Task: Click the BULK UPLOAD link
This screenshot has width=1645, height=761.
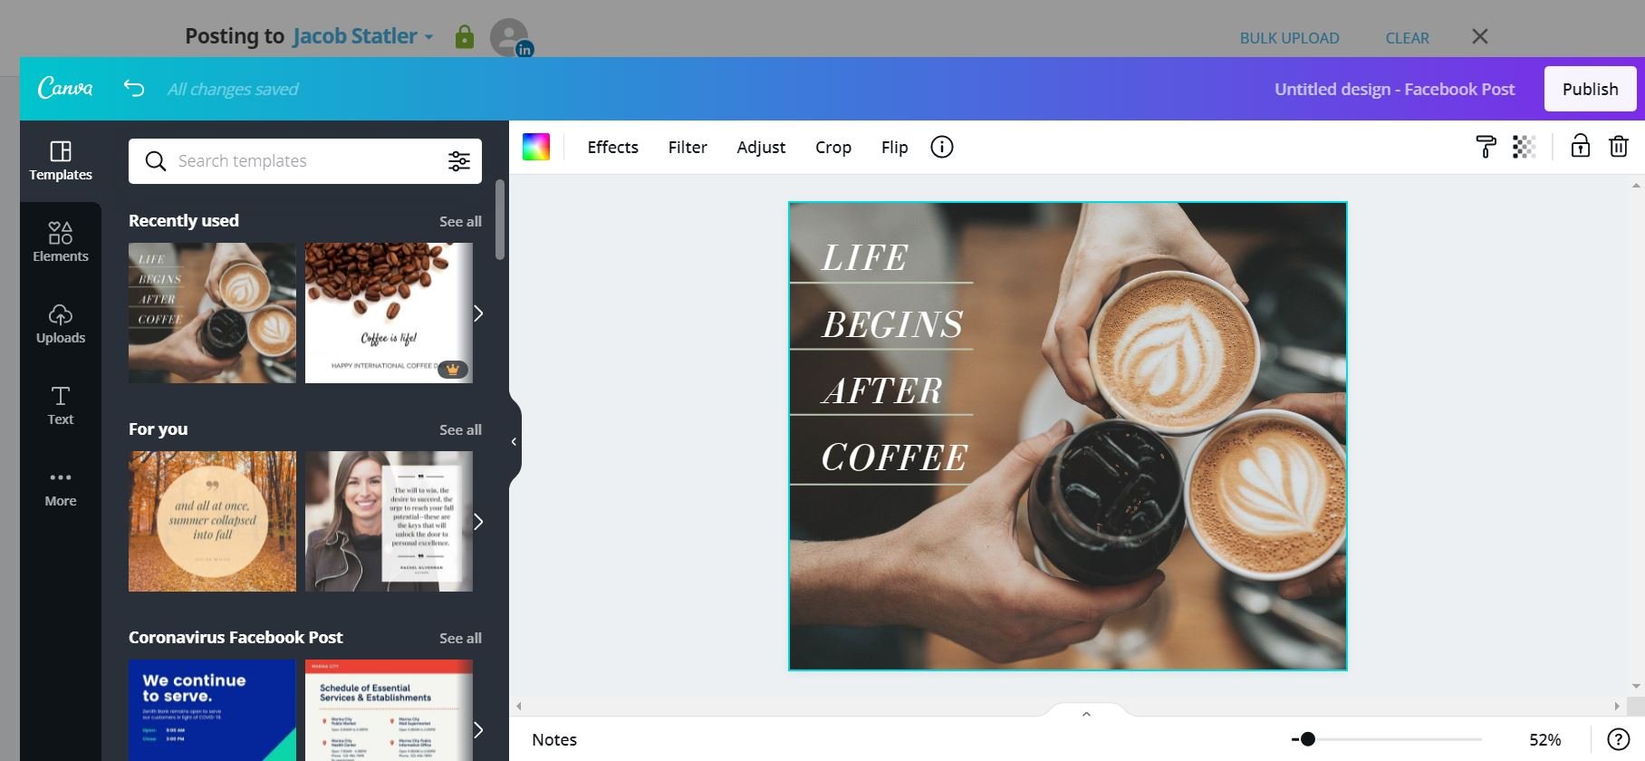Action: 1289,38
